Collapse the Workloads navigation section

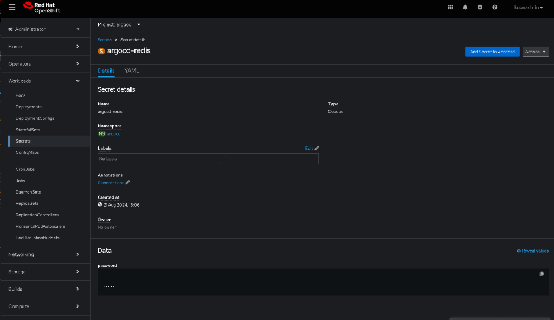coord(44,81)
